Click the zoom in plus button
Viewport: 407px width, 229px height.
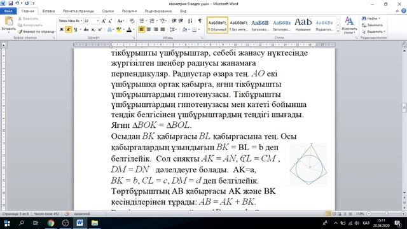(403, 214)
